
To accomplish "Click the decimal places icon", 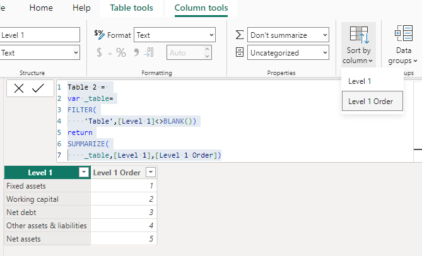I will [x=149, y=52].
